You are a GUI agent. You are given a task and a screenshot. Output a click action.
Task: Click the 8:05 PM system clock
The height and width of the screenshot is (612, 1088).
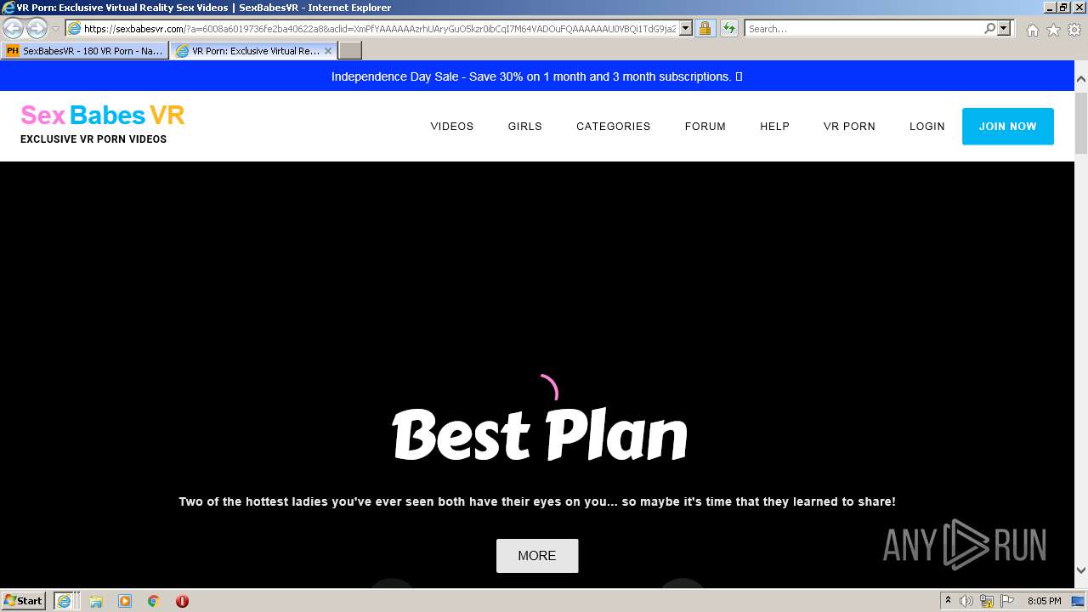click(1044, 601)
